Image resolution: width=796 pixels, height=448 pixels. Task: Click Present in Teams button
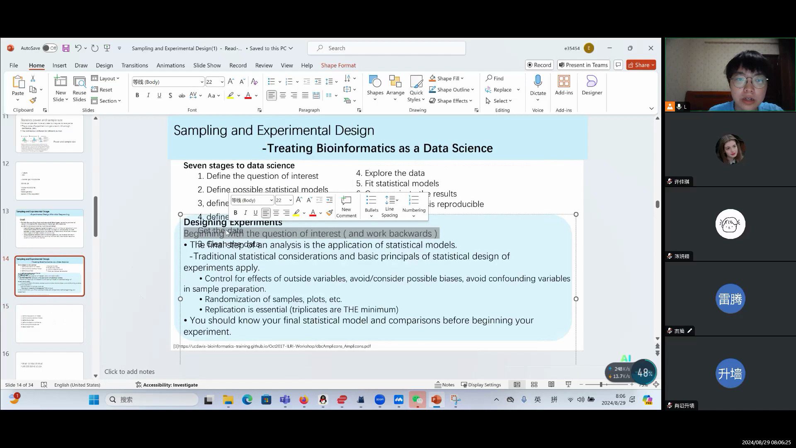[x=583, y=65]
